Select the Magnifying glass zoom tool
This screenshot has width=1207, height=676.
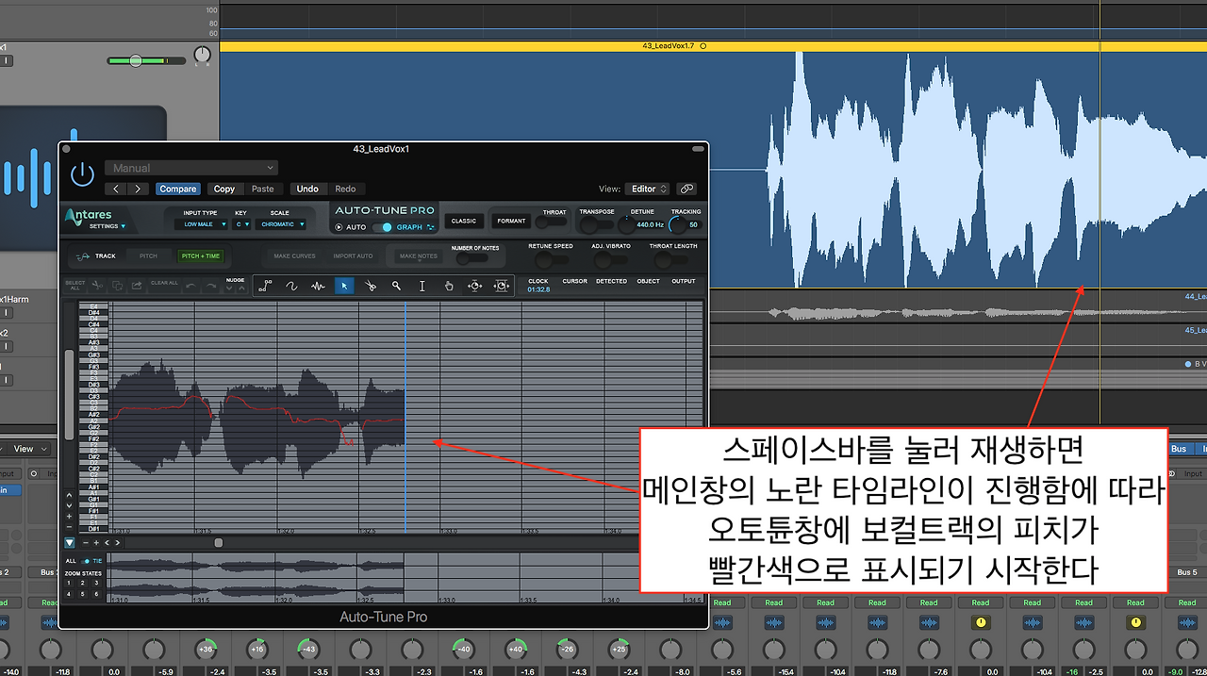(x=397, y=286)
